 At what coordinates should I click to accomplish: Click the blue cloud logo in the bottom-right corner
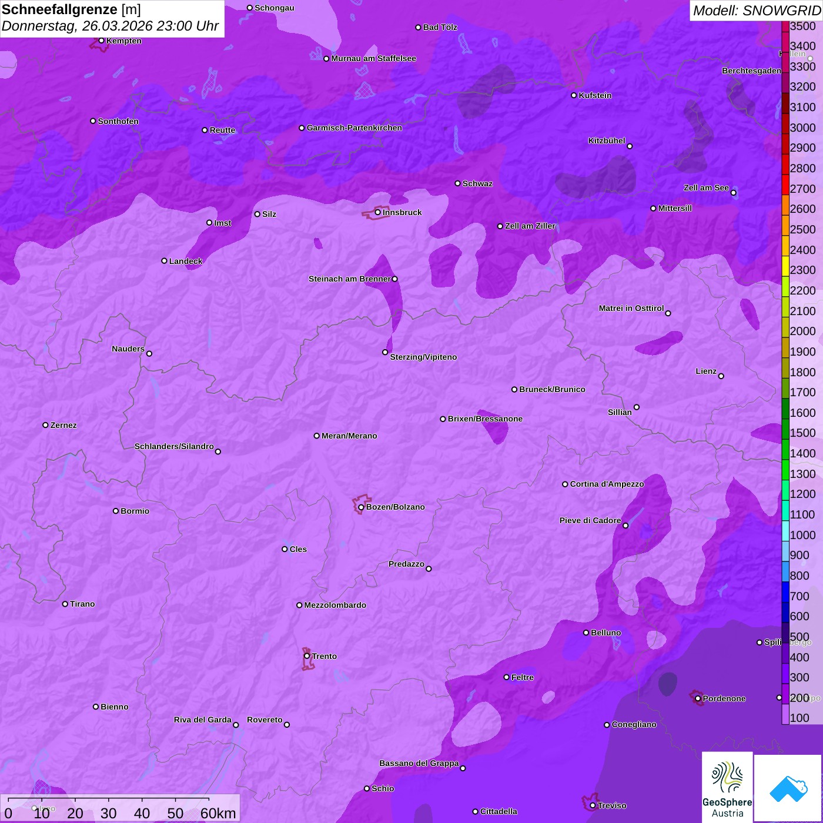[788, 788]
